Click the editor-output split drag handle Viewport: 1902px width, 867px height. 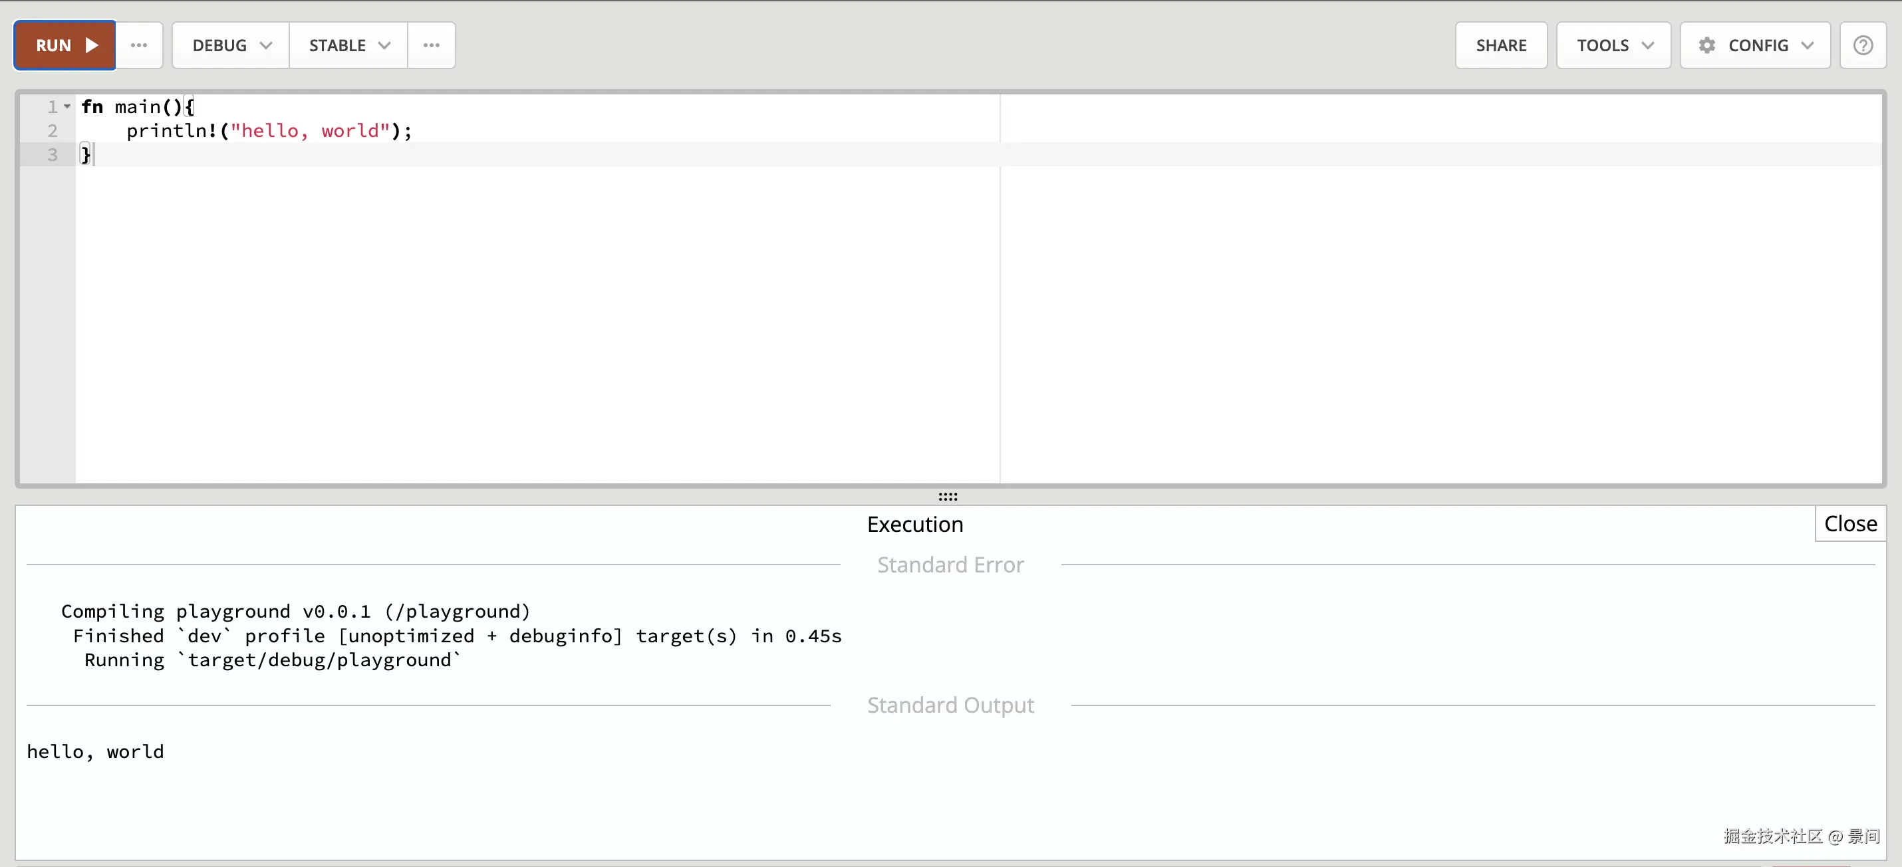point(947,497)
